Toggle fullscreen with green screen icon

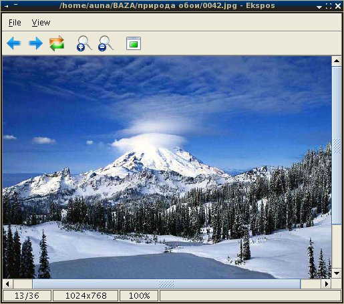(134, 43)
